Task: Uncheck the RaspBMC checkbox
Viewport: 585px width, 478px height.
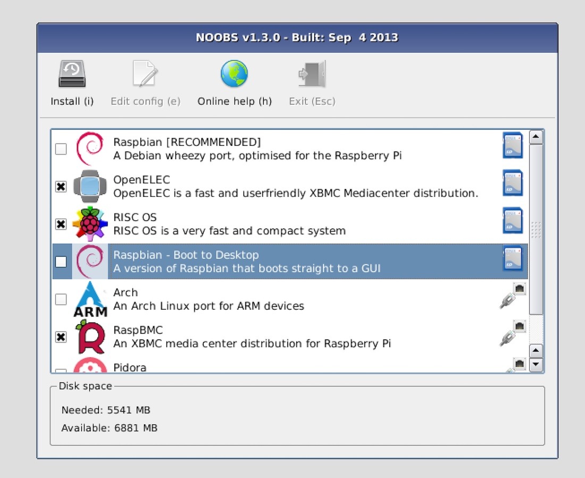Action: click(61, 337)
